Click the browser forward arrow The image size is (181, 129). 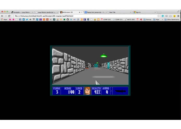tap(6, 16)
